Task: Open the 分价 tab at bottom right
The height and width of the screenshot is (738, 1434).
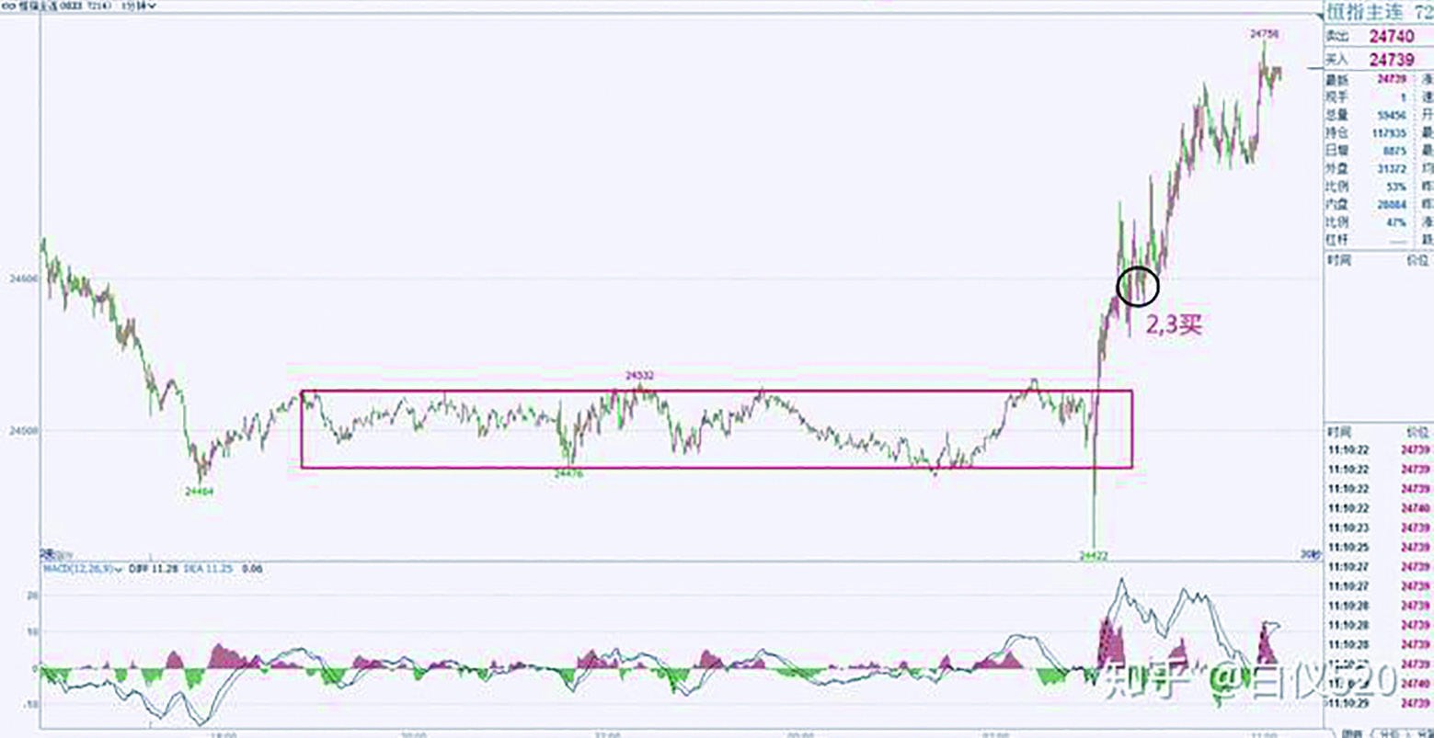Action: (x=1389, y=732)
